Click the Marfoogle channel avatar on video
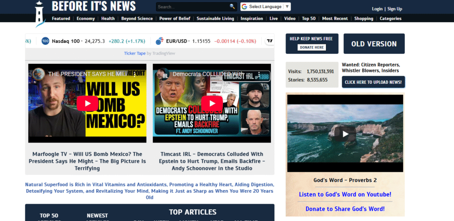454x221 pixels. (x=39, y=74)
